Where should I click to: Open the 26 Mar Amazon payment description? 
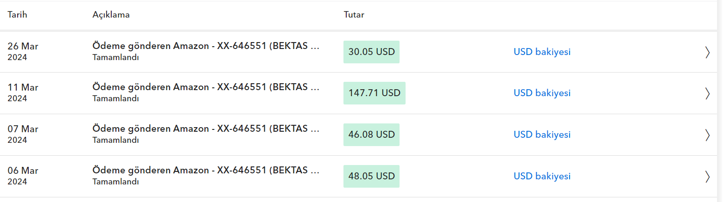tap(206, 46)
